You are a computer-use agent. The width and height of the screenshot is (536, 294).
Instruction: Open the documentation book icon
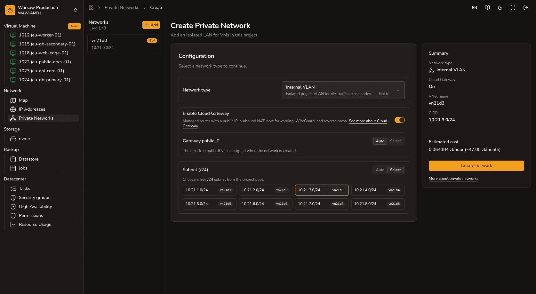coord(487,8)
